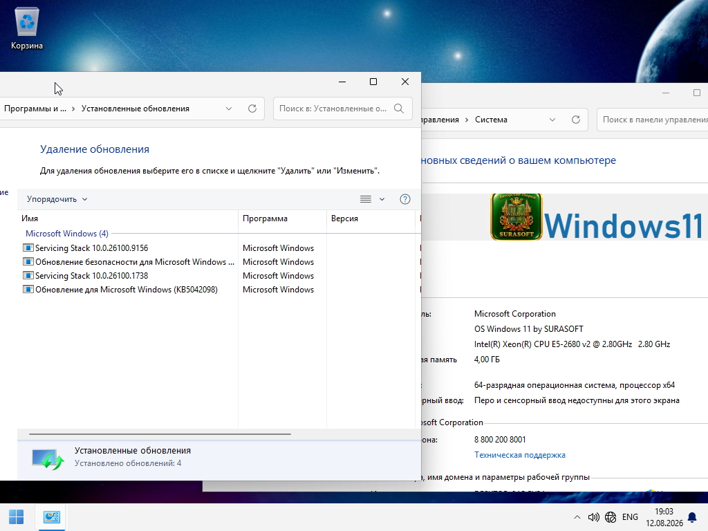Click the search magnifier in Installed Updates
This screenshot has height=531, width=708.
(x=399, y=109)
